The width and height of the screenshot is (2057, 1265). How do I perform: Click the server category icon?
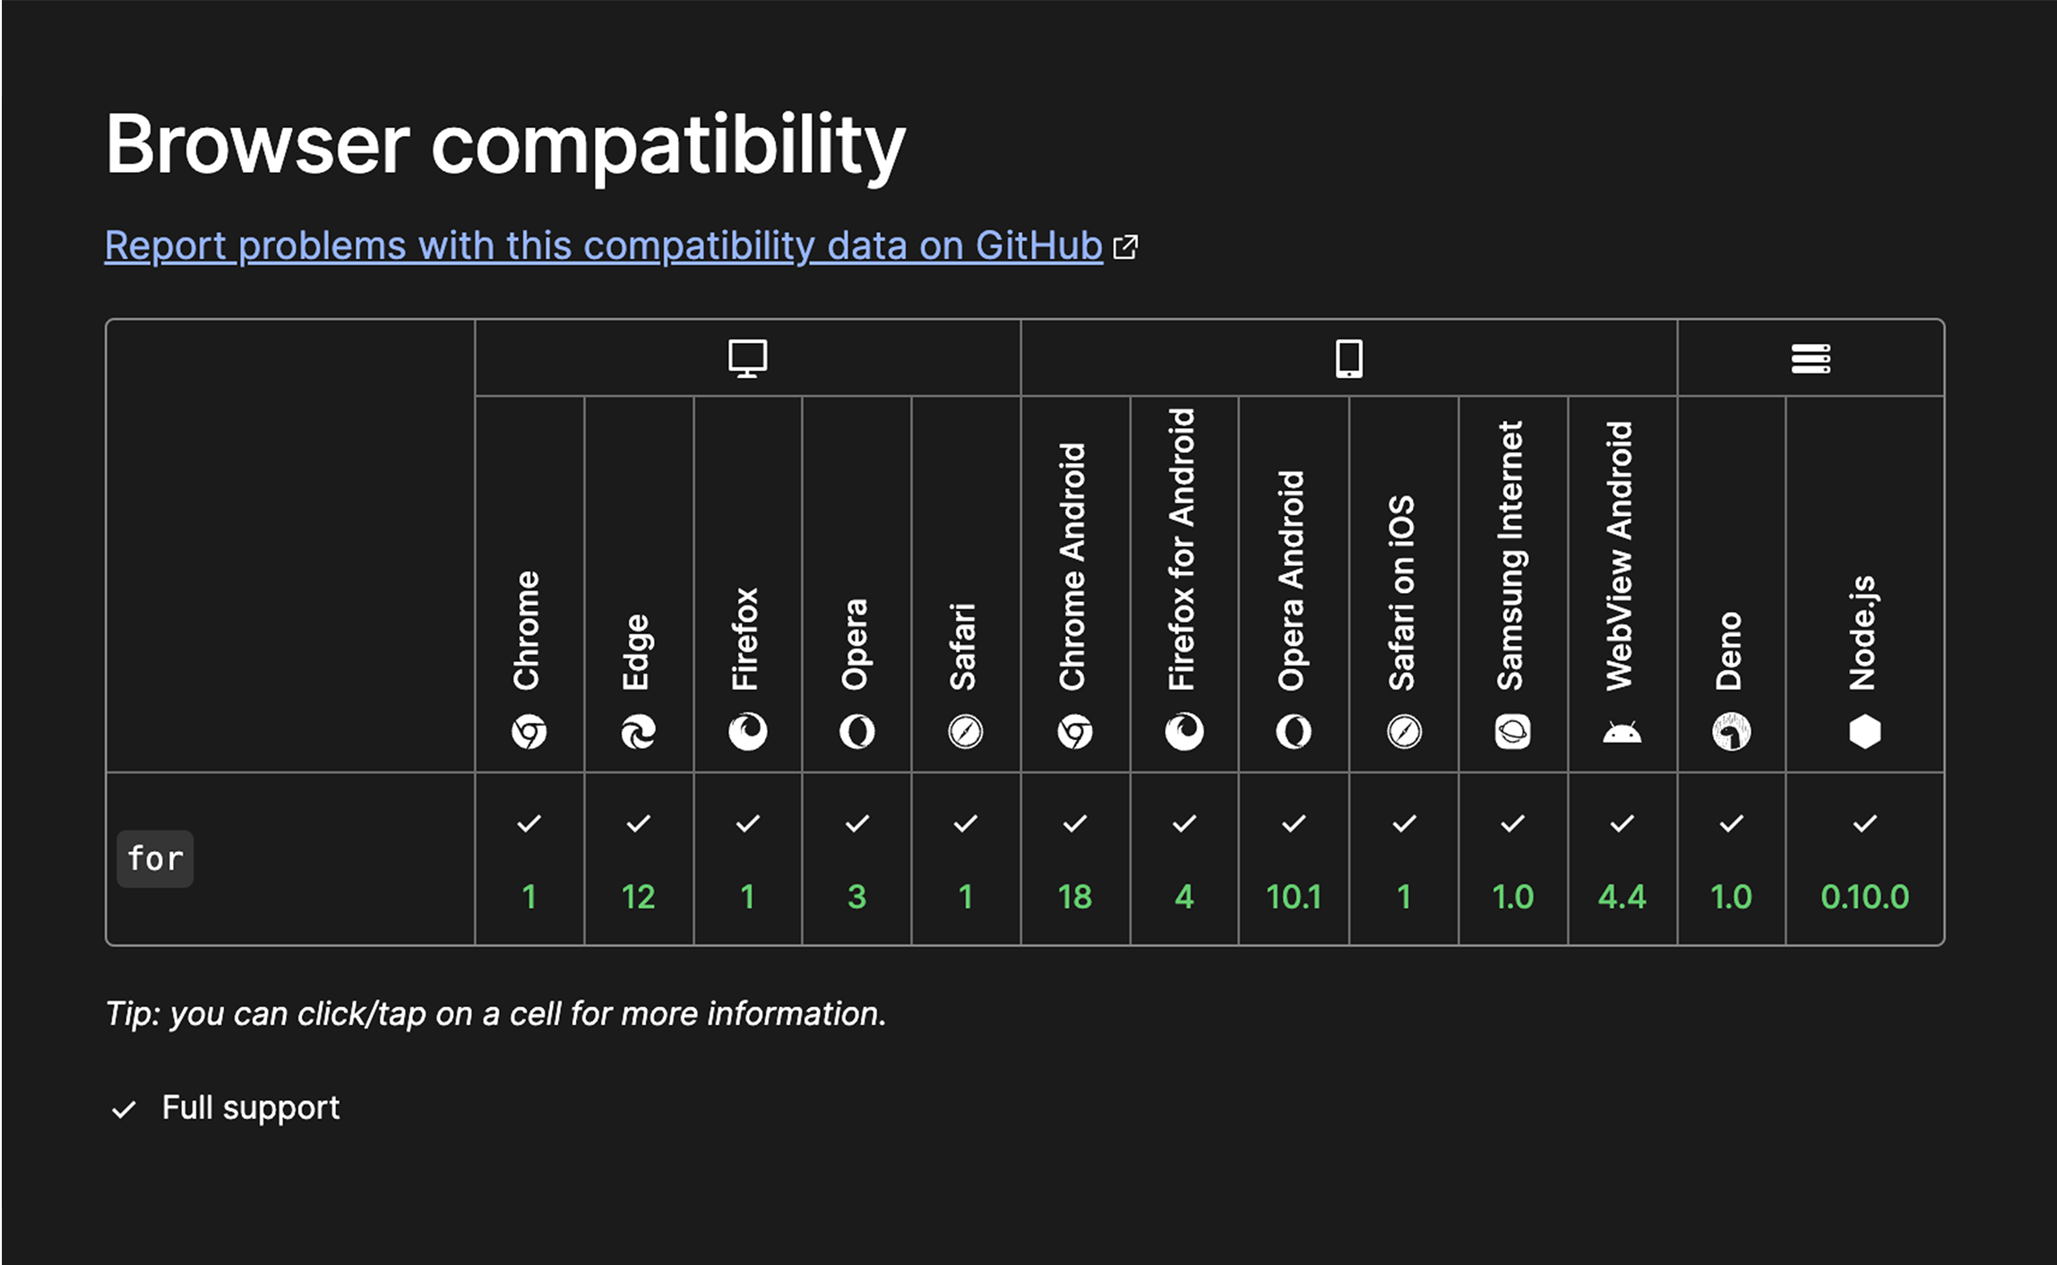(1810, 357)
